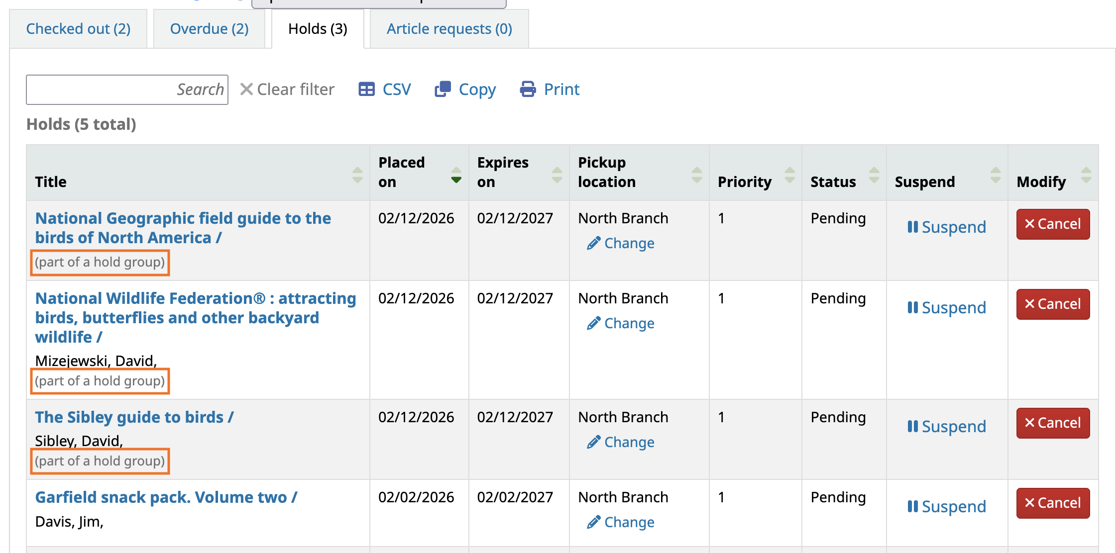This screenshot has height=553, width=1116.
Task: Suspend National Geographic field guide hold
Action: click(x=946, y=227)
